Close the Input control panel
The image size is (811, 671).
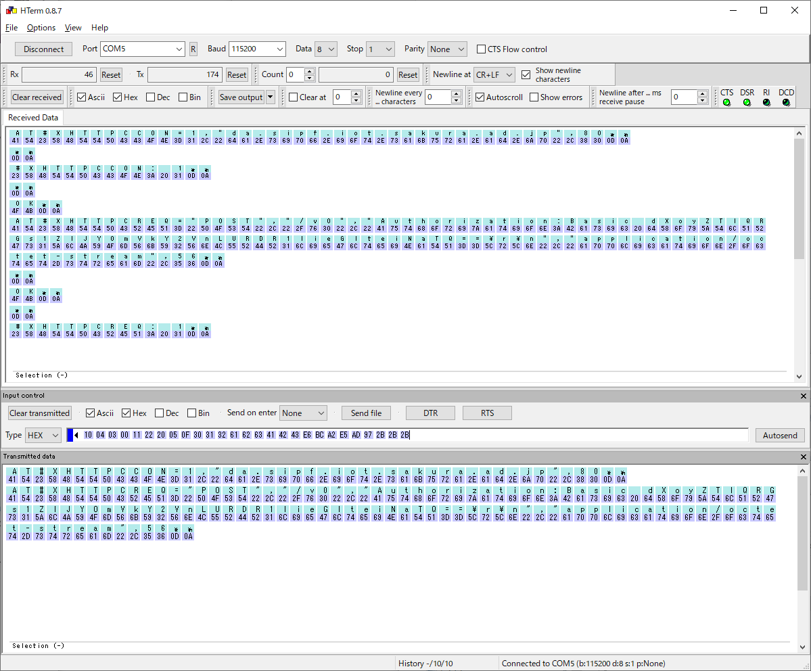(803, 396)
